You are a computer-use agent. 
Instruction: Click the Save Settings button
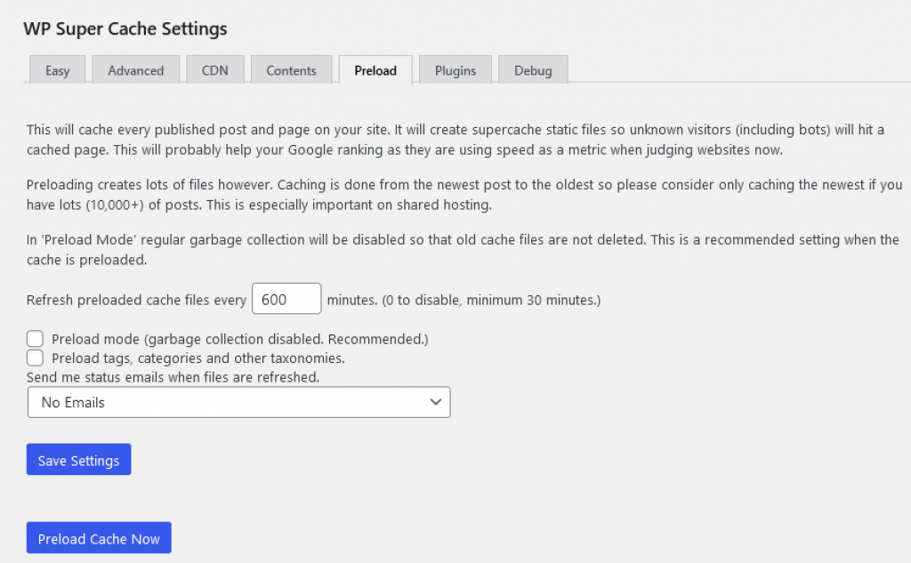(x=78, y=460)
